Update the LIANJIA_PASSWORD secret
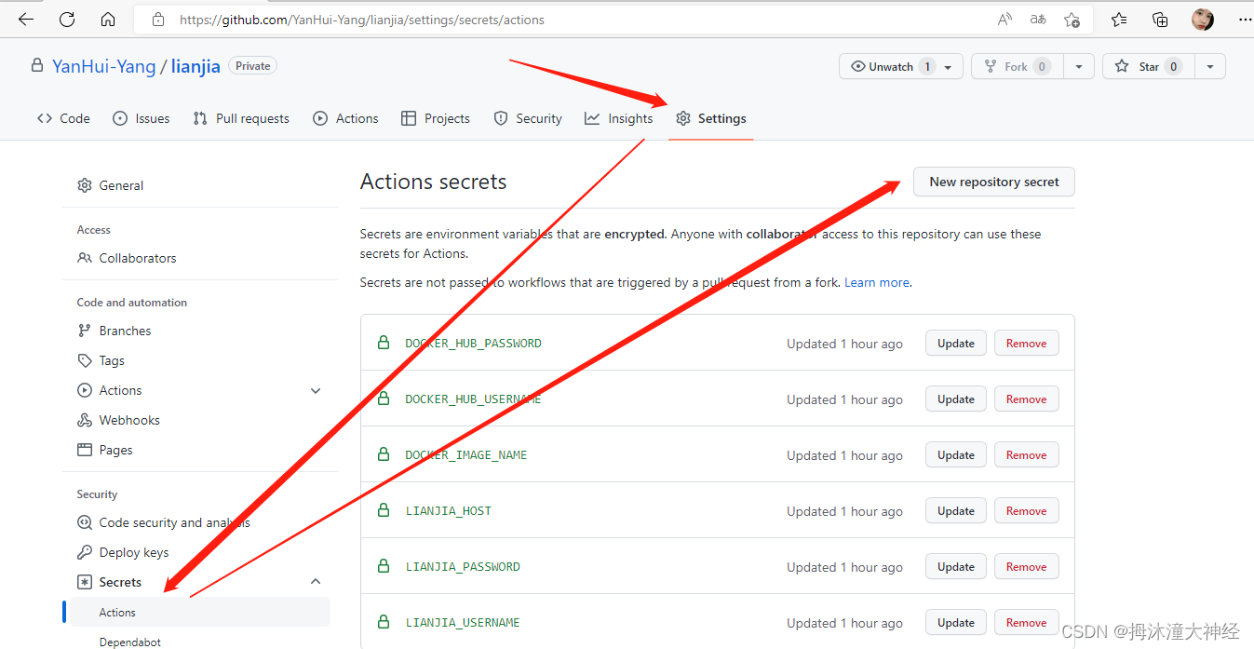This screenshot has width=1254, height=649. pos(956,567)
